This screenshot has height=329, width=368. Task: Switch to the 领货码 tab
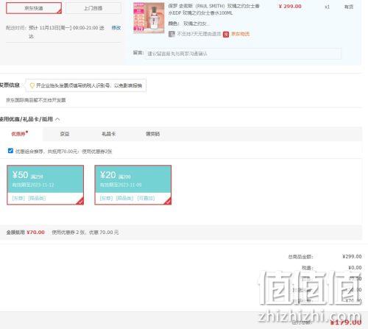coord(152,134)
